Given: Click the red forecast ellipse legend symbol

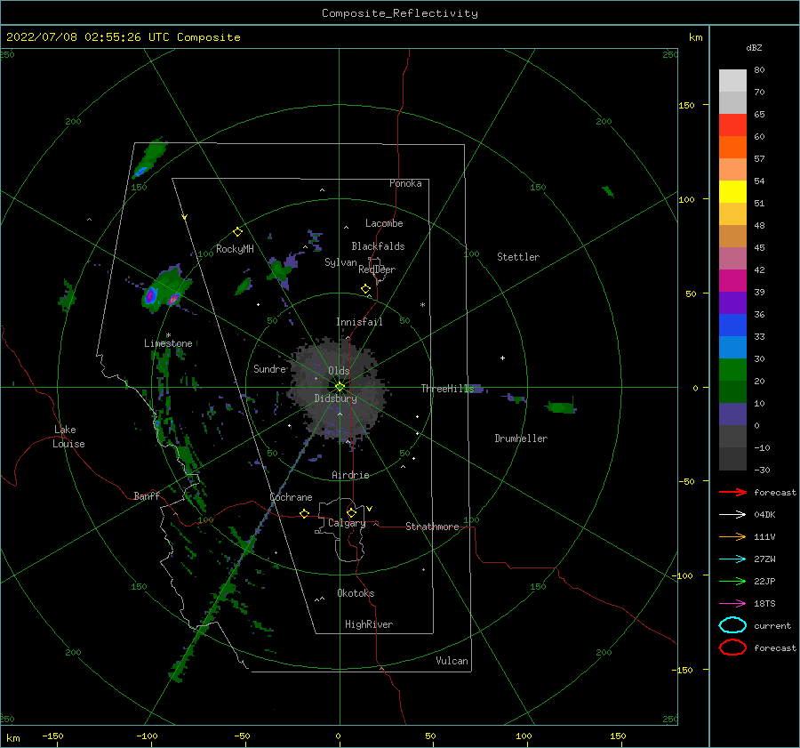Looking at the screenshot, I should 732,647.
